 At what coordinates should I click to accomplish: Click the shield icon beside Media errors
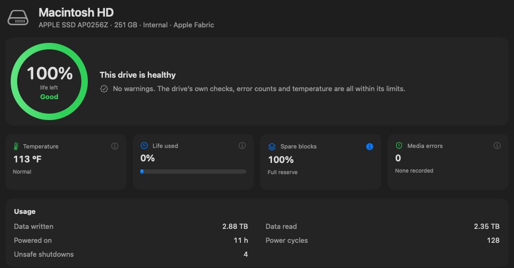[x=399, y=145]
